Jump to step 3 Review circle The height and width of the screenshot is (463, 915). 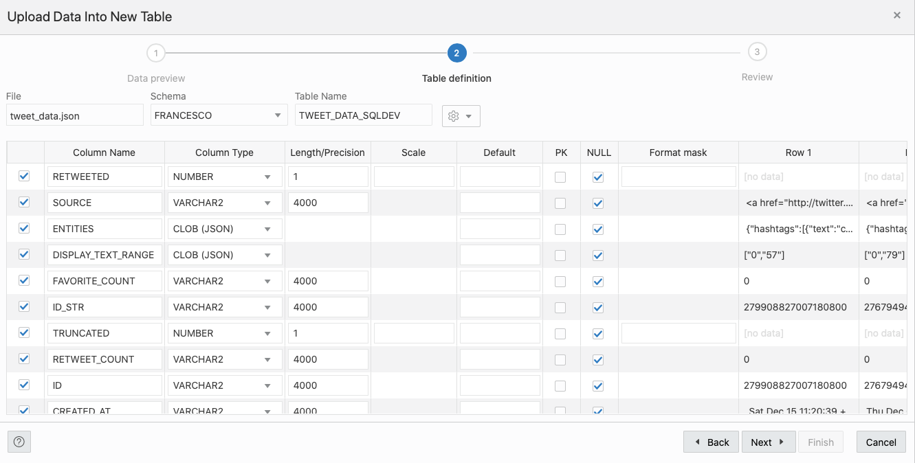757,52
